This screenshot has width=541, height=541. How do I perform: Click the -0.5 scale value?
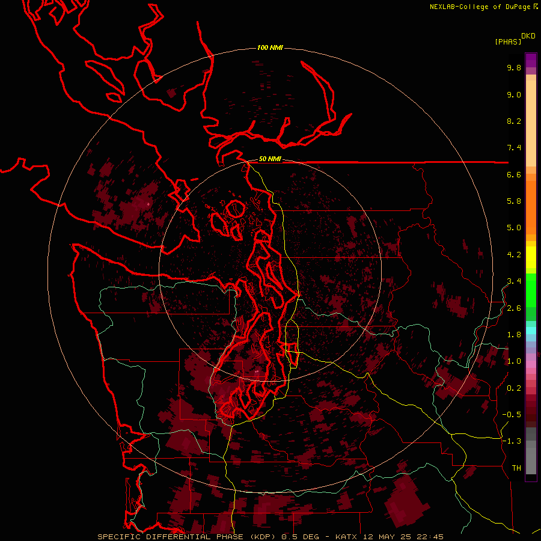click(x=512, y=415)
